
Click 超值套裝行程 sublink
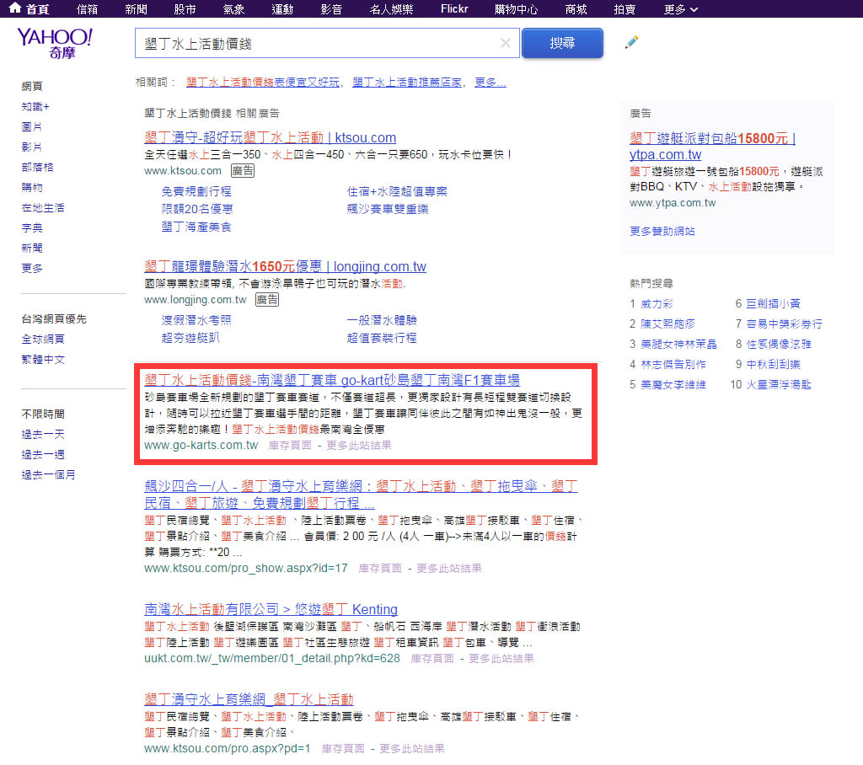382,338
